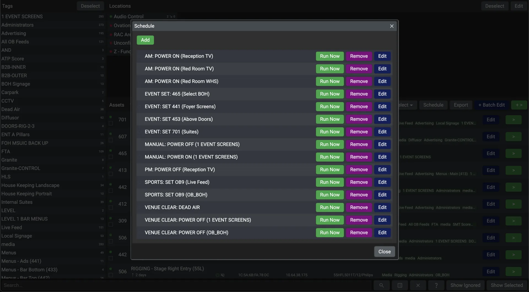The height and width of the screenshot is (292, 529).
Task: Add a new schedule entry
Action: 145,40
